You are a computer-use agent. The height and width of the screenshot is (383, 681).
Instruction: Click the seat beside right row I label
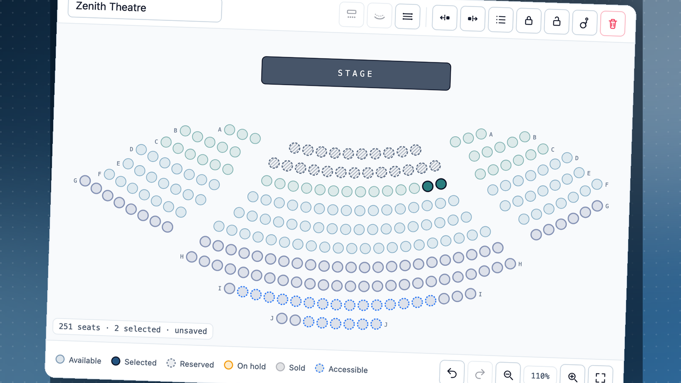[x=470, y=293]
